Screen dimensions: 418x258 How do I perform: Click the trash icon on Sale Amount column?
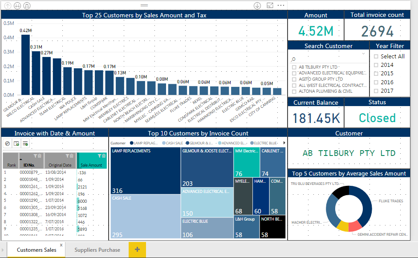104,156
